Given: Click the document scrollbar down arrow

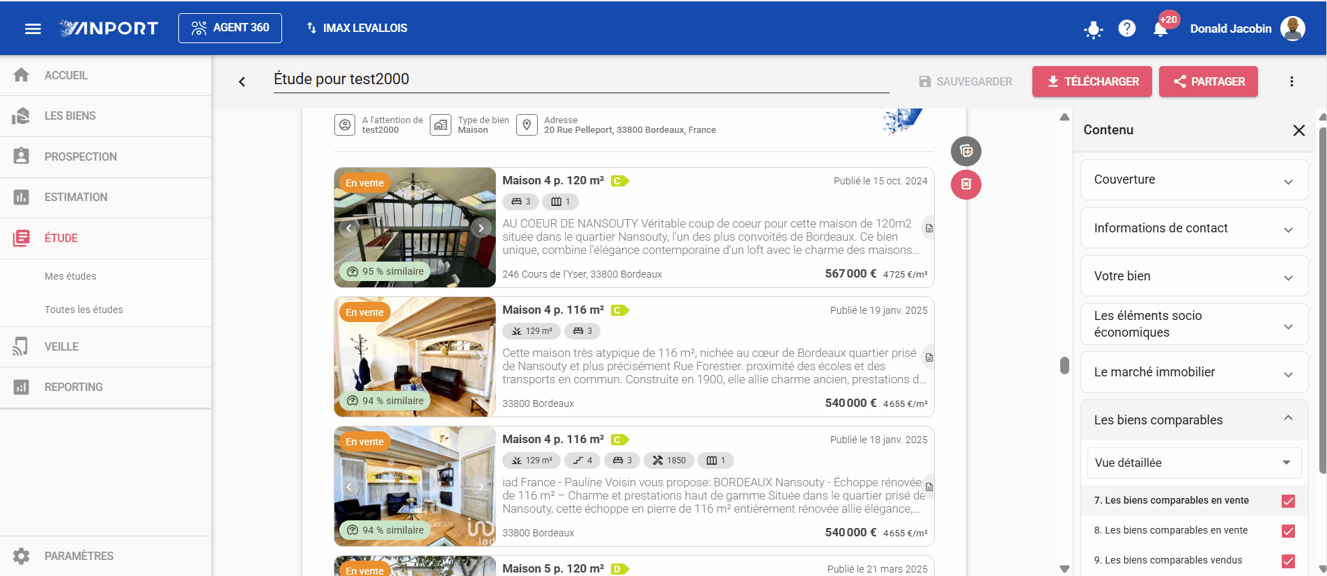Looking at the screenshot, I should [x=1064, y=568].
